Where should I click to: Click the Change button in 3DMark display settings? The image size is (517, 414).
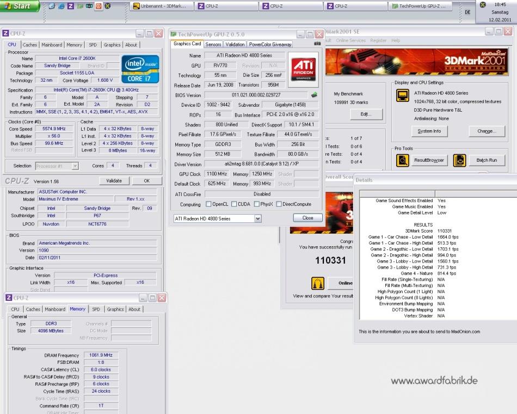coord(487,131)
